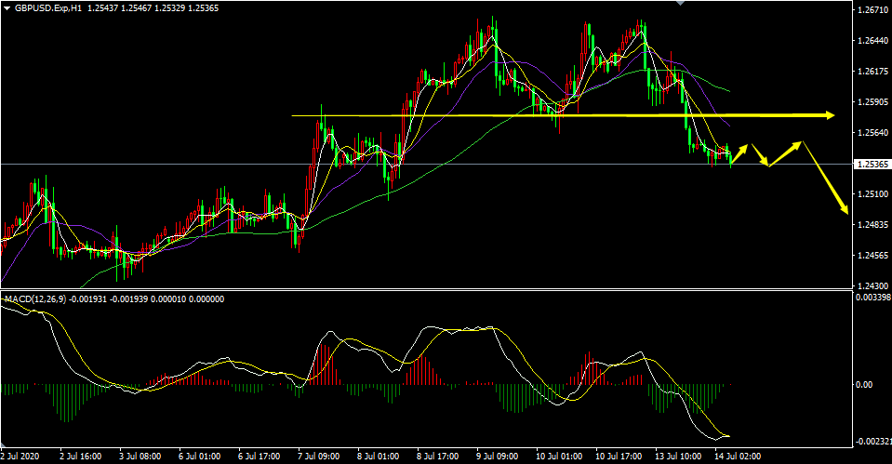The image size is (892, 464).
Task: Click the 1.26440 price scale value
Action: pos(873,41)
